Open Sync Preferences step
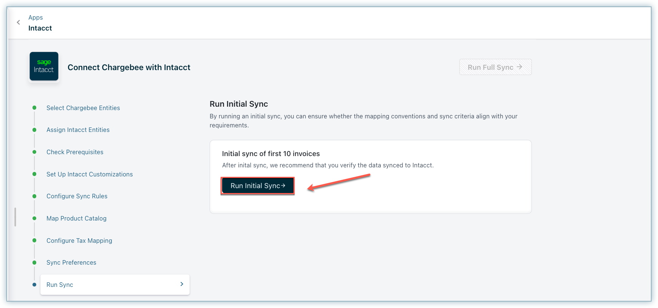This screenshot has height=308, width=658. [x=71, y=262]
